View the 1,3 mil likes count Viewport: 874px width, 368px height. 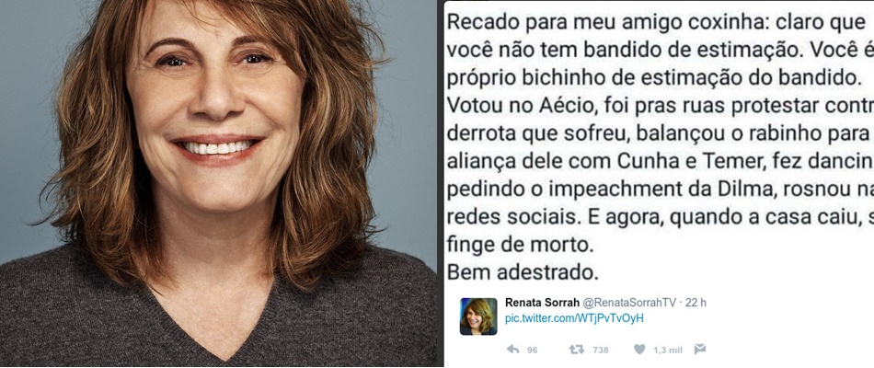point(668,351)
